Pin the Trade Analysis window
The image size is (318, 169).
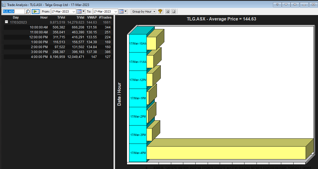[x=295, y=5]
